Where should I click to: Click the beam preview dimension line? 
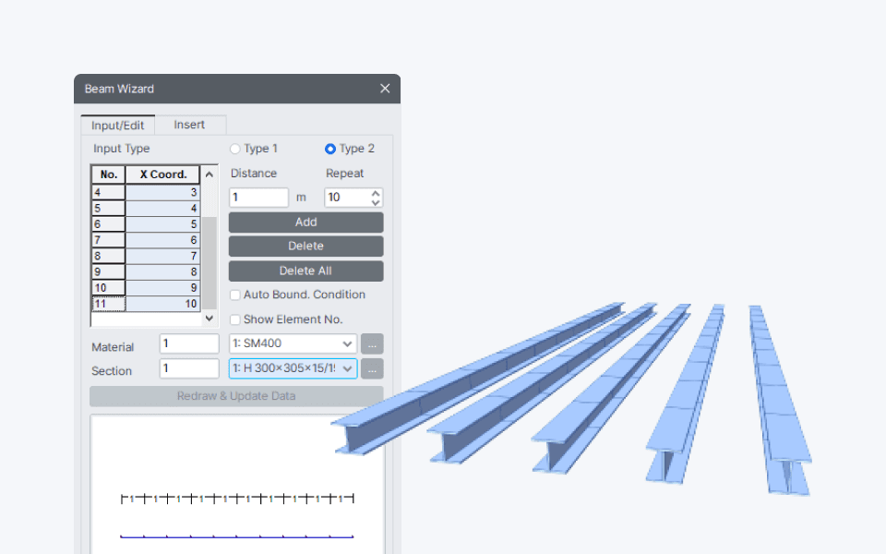pos(237,499)
